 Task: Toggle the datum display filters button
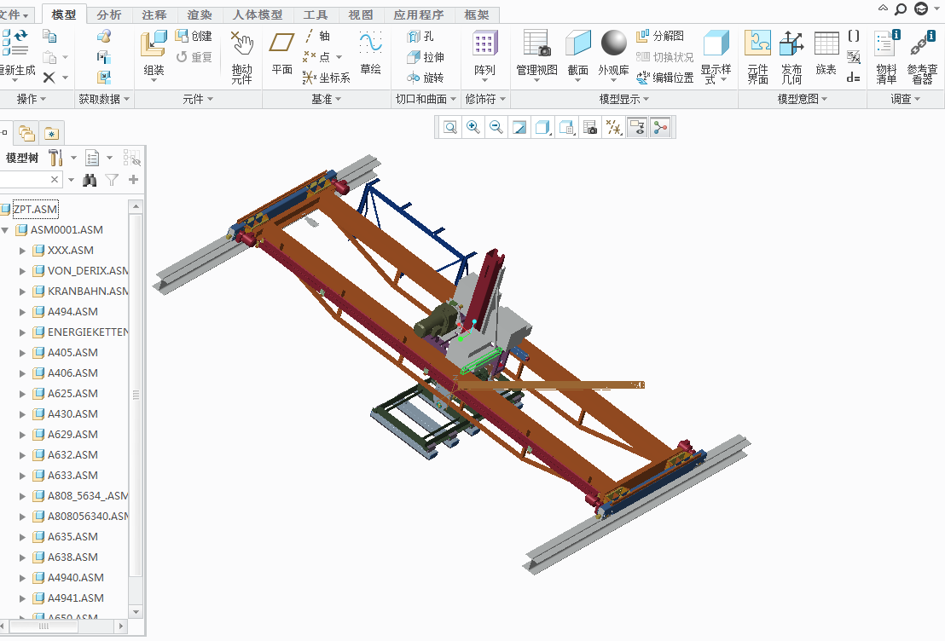pos(613,128)
